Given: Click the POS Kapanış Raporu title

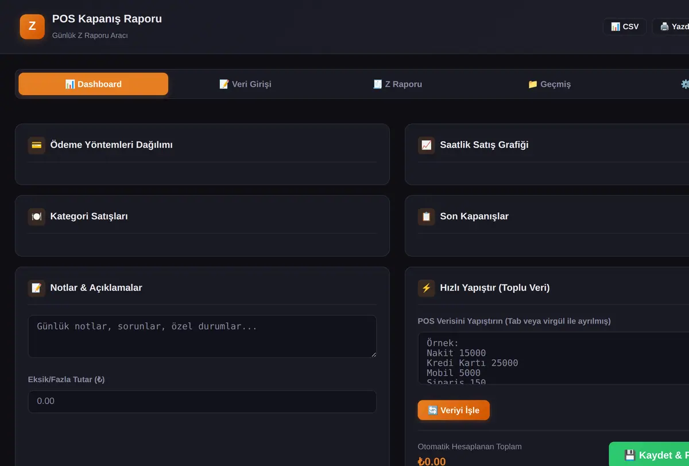Looking at the screenshot, I should coord(107,19).
